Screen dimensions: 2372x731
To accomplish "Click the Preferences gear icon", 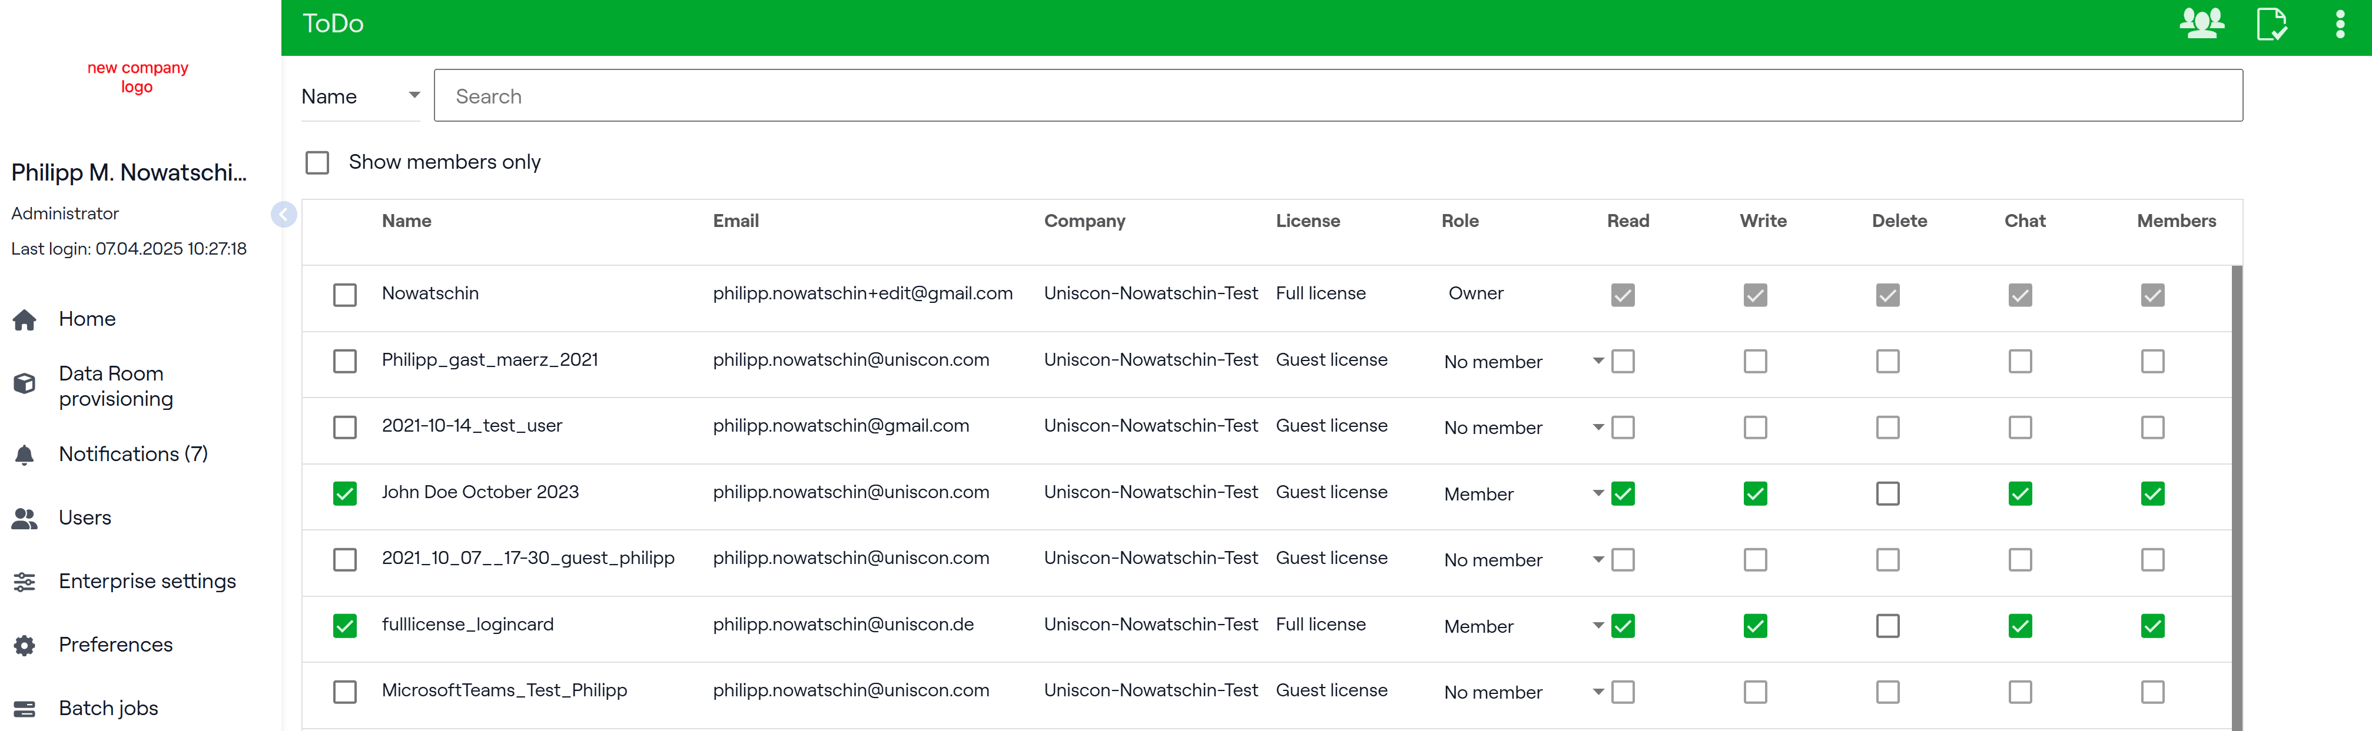I will click(25, 645).
